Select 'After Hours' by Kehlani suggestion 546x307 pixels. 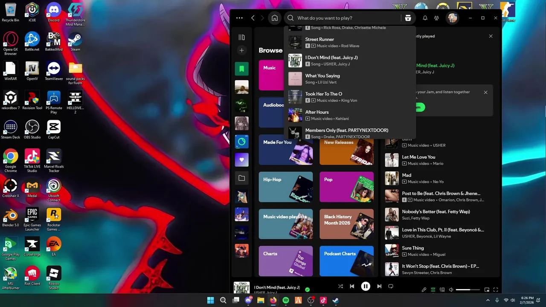click(x=350, y=115)
